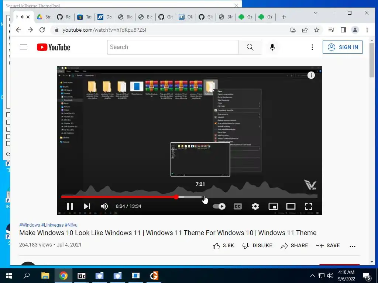Open the YouTube hamburger guide menu
Screen dimensions: 378x283
click(24, 47)
